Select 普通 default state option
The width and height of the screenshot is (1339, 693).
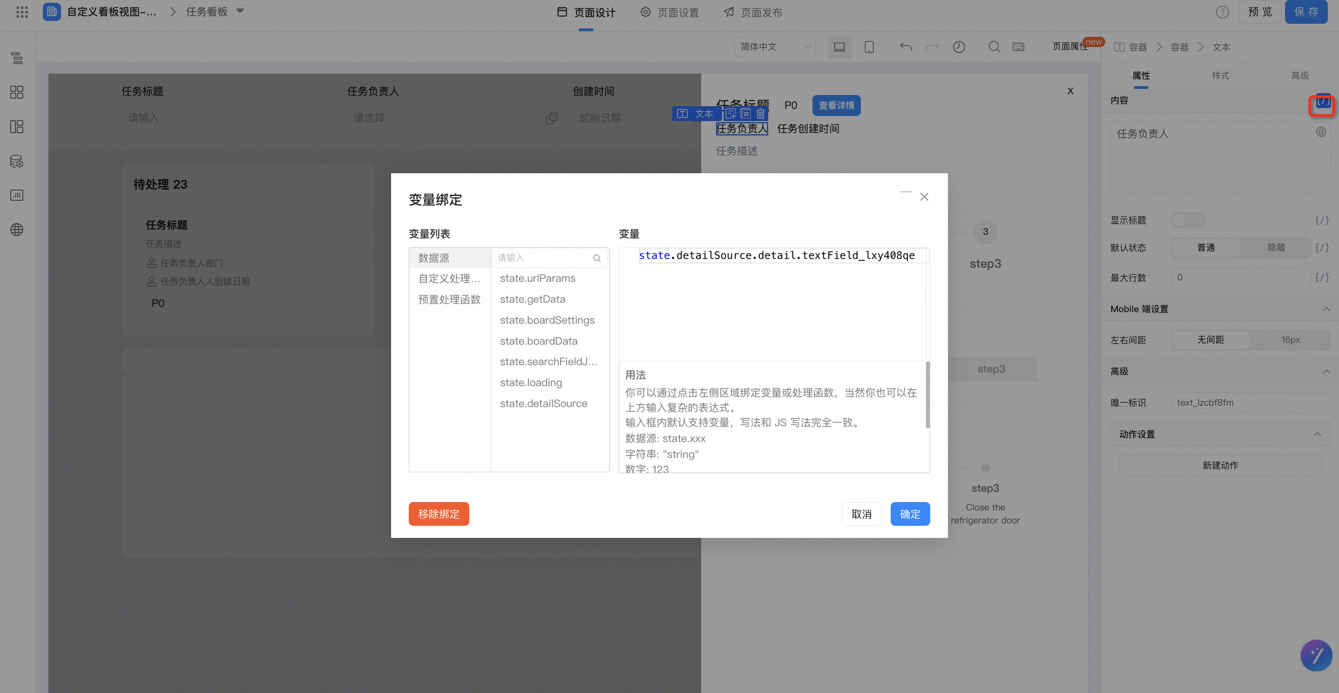tap(1206, 248)
